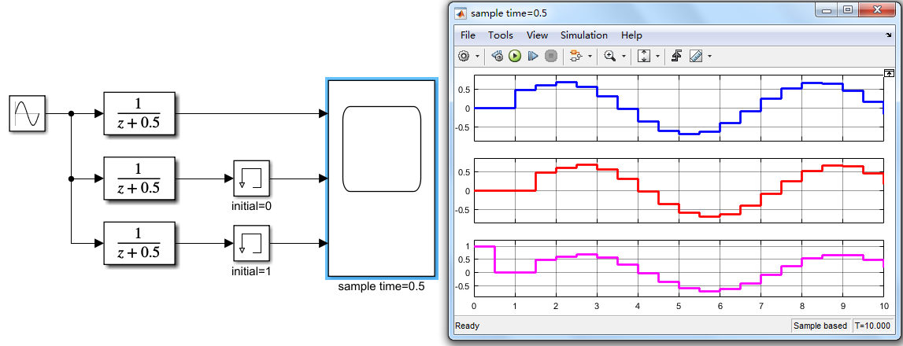Click the 'T=10.000' status field
This screenshot has height=346, width=903.
(872, 326)
